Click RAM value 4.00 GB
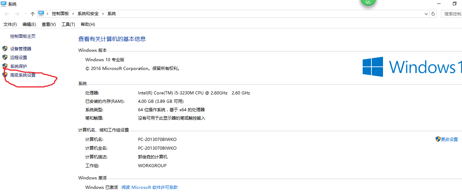The height and width of the screenshot is (192, 462). pyautogui.click(x=161, y=101)
